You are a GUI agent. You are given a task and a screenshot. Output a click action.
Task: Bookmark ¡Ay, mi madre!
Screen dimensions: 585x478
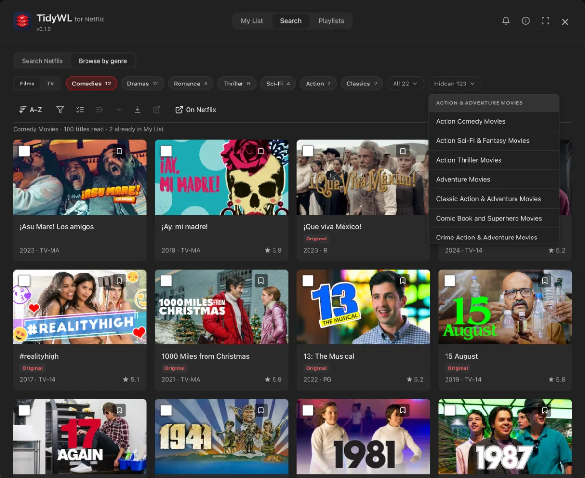point(261,151)
